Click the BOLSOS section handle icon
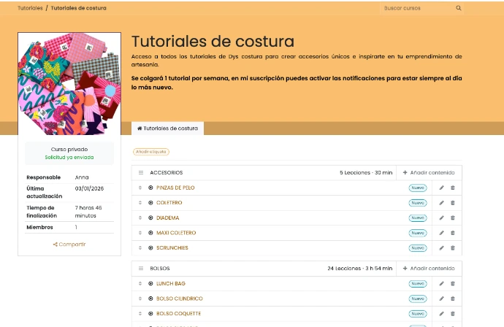 pyautogui.click(x=141, y=269)
